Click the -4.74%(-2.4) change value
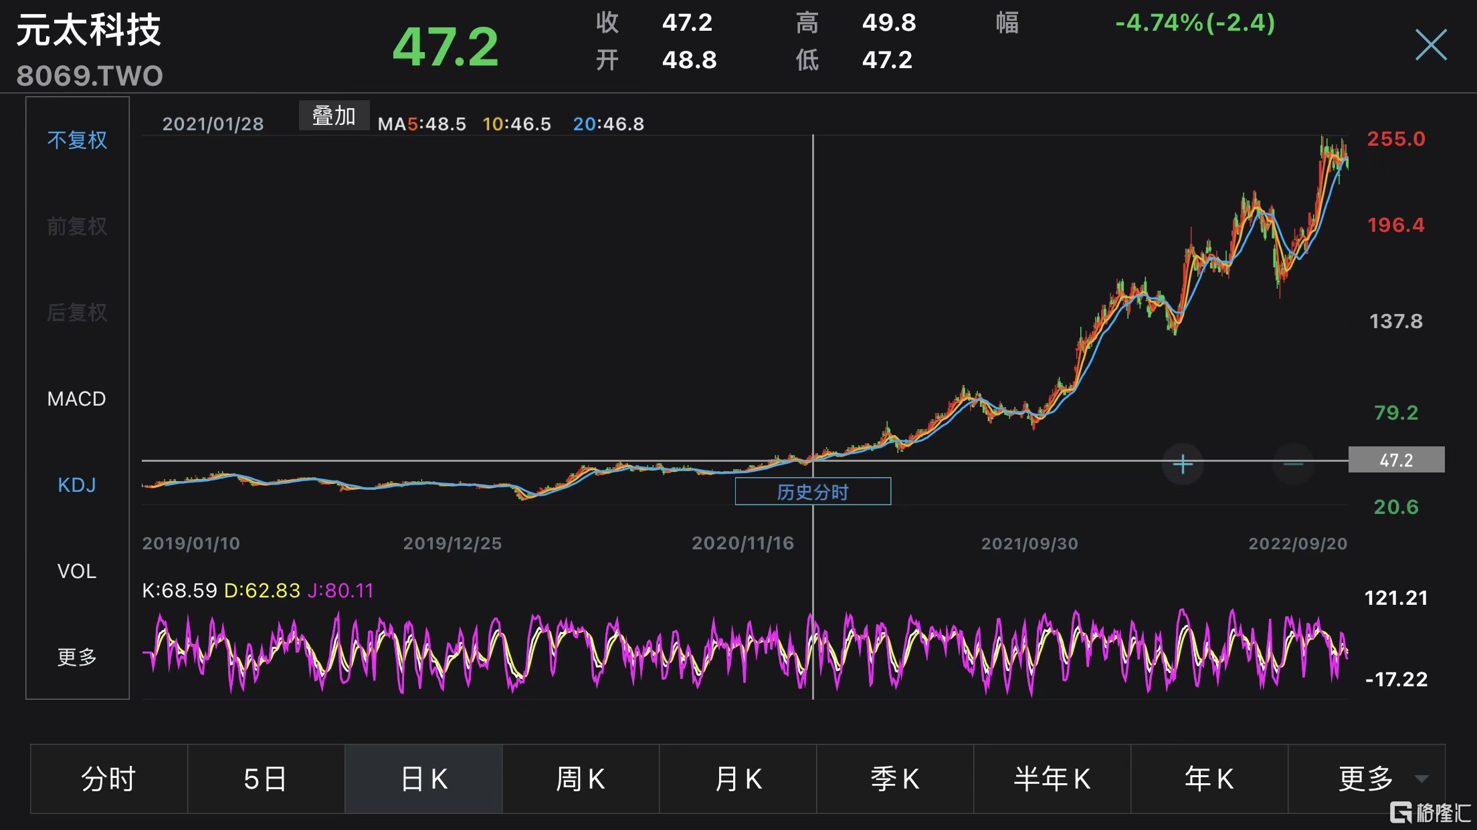The height and width of the screenshot is (830, 1477). point(1195,23)
